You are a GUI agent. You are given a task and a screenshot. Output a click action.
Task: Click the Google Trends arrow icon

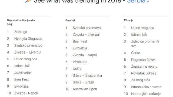28,1
